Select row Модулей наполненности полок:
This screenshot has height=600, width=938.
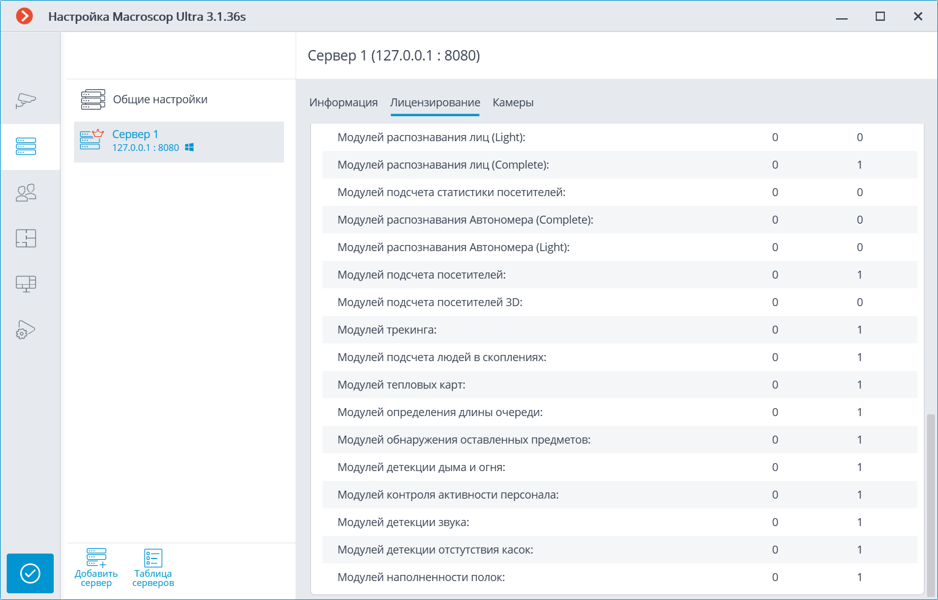click(x=620, y=577)
